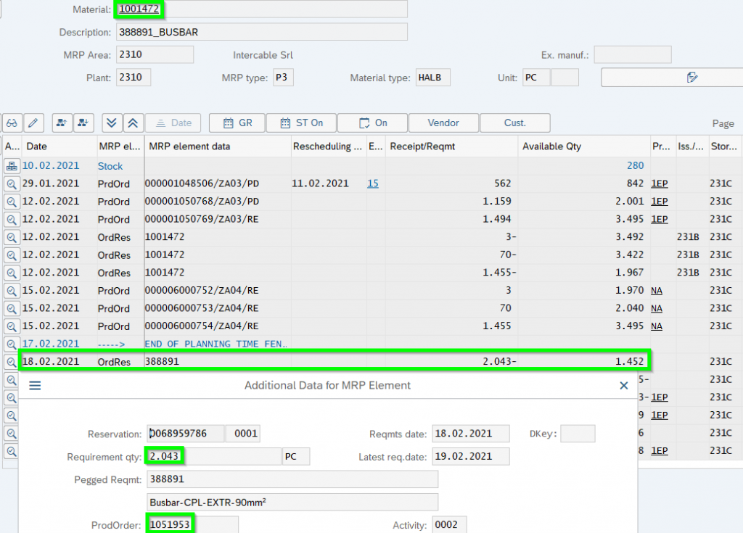Click exception link 15 in first PrdOrd row
Viewport: 743px width, 533px height.
(x=373, y=184)
